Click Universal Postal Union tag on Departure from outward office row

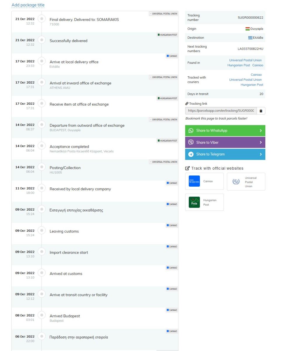(x=163, y=119)
